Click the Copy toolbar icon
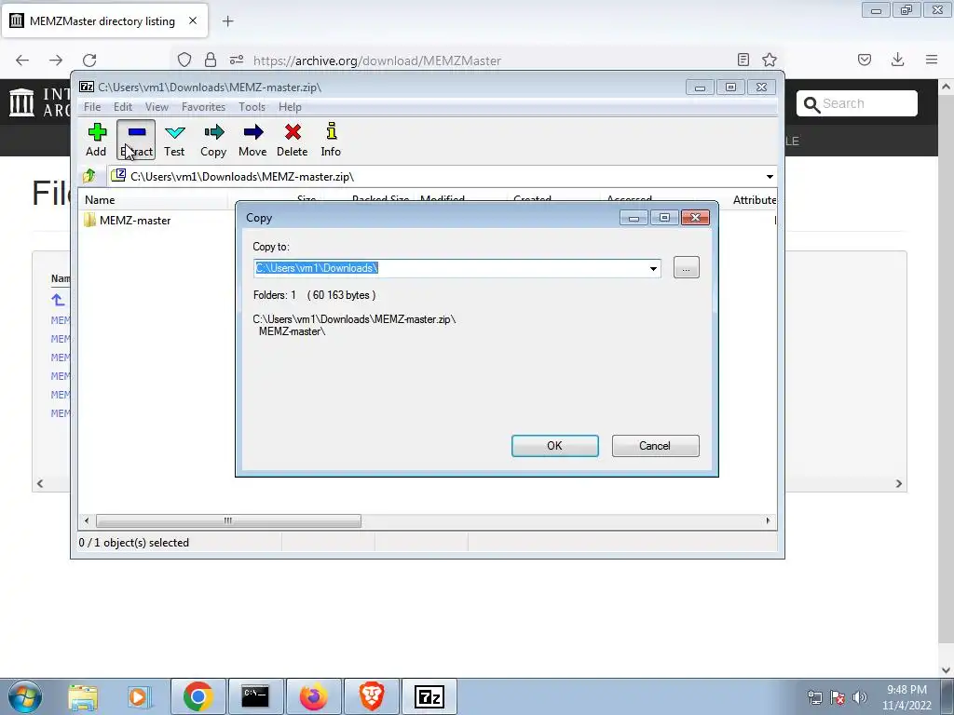Image resolution: width=954 pixels, height=715 pixels. click(x=213, y=140)
